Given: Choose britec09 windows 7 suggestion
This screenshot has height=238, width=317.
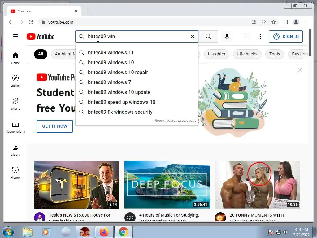Looking at the screenshot, I should 137,82.
